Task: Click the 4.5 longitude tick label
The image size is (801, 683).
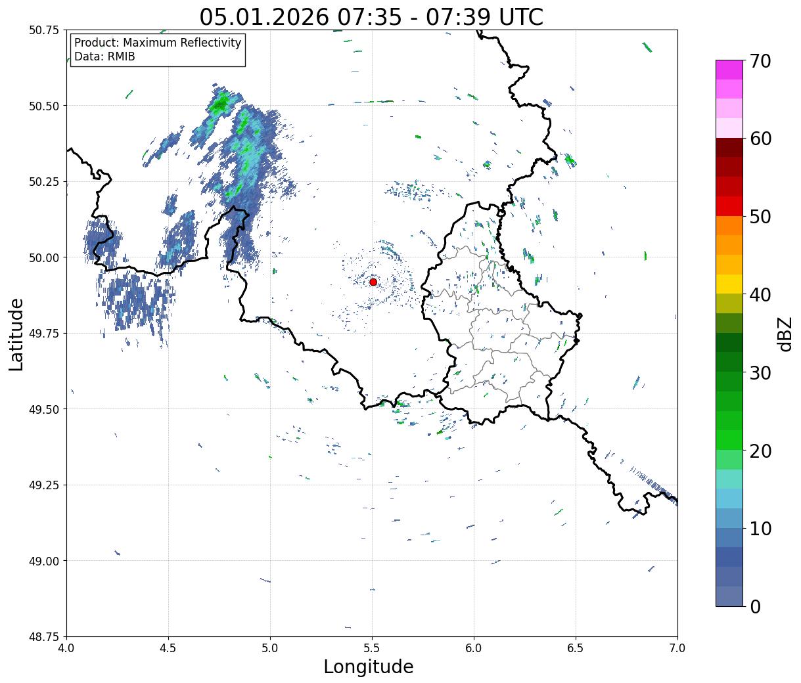Action: (168, 648)
